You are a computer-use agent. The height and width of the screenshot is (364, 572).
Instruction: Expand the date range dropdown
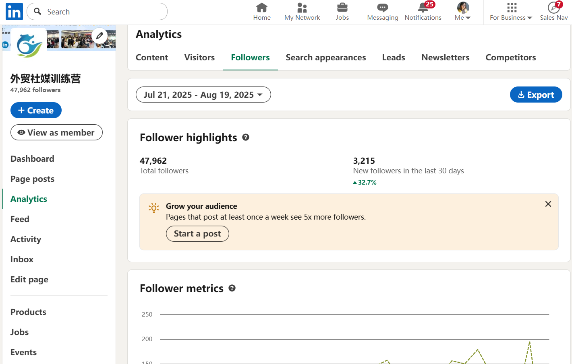pyautogui.click(x=203, y=95)
